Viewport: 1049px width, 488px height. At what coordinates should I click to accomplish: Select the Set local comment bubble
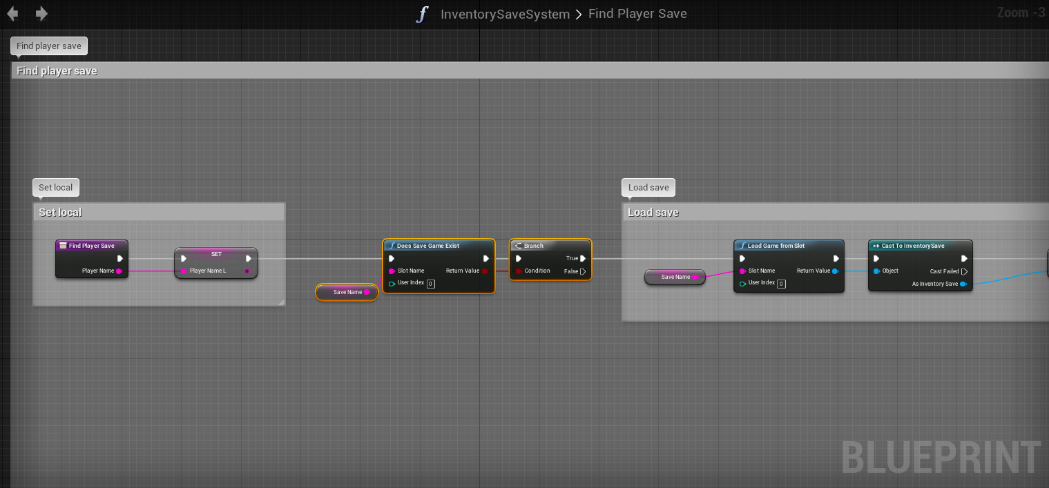56,188
